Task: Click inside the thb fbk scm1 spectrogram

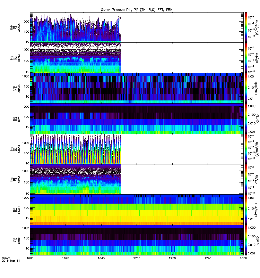Action: click(137, 118)
